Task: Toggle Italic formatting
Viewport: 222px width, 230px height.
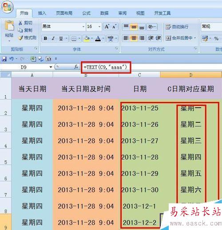Action: pyautogui.click(x=53, y=39)
